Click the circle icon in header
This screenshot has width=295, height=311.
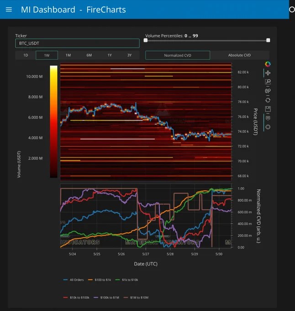[x=292, y=10]
